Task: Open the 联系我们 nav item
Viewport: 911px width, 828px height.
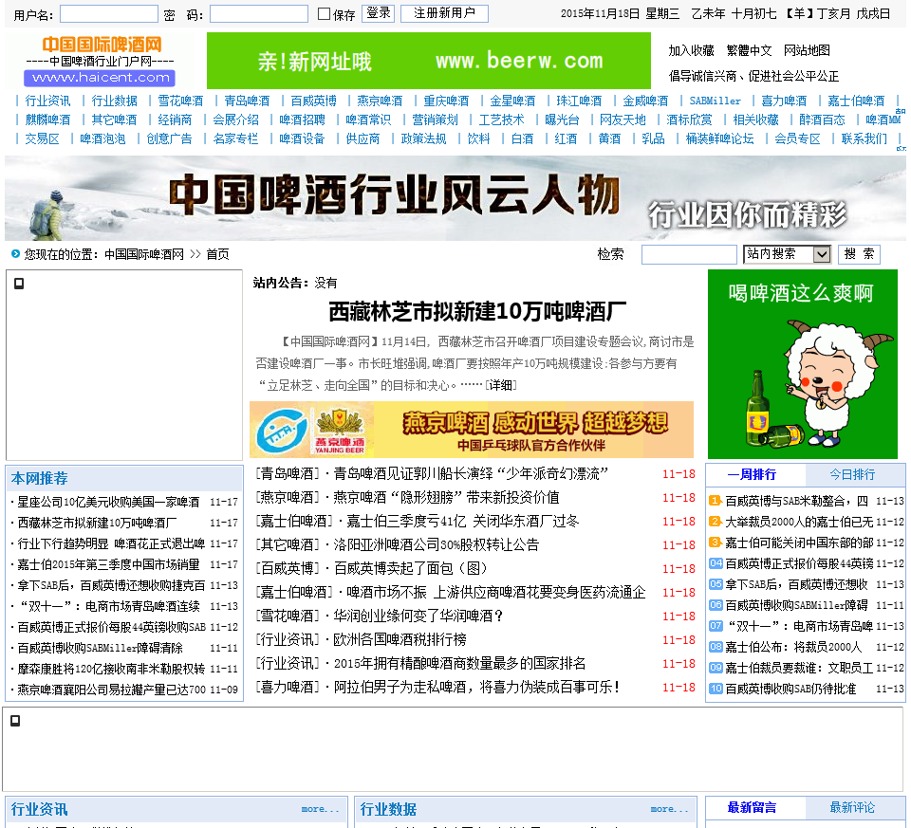Action: tap(865, 138)
